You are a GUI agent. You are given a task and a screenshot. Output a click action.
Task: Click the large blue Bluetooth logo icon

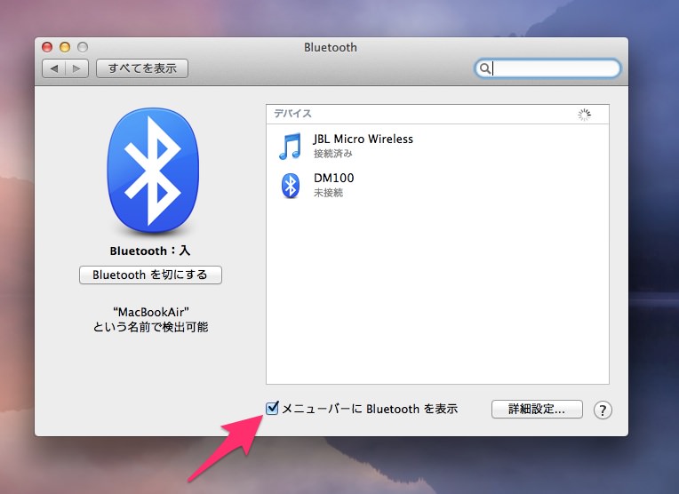[153, 171]
